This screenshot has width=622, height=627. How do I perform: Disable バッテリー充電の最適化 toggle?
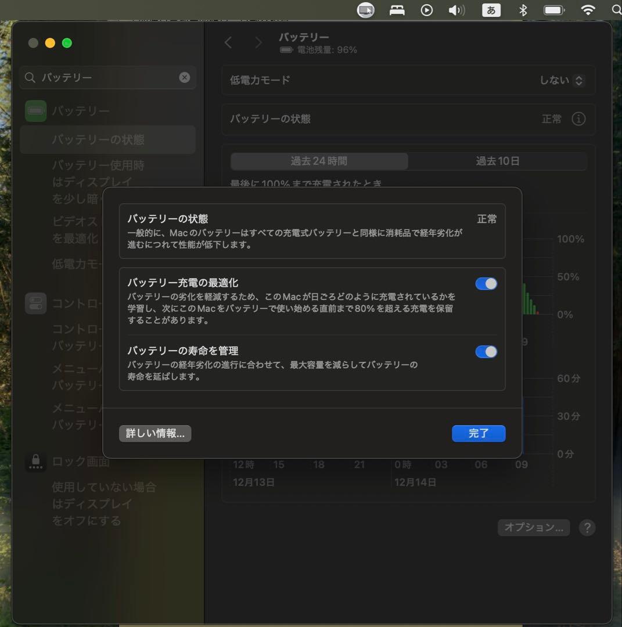486,283
